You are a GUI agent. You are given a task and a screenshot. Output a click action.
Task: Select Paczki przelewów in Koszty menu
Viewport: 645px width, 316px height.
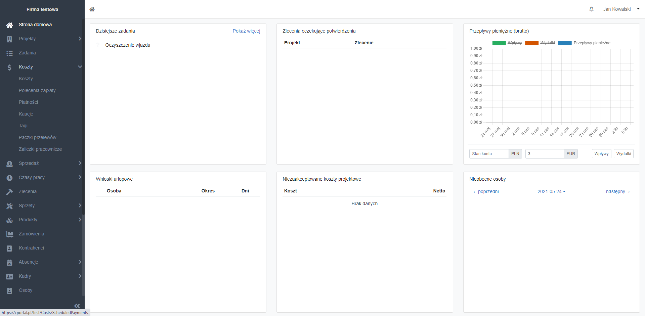[38, 137]
